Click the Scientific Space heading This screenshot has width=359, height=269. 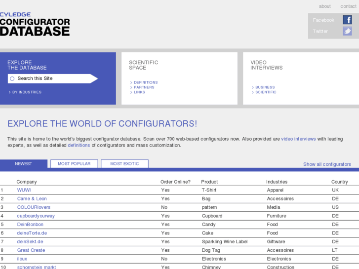pos(143,65)
